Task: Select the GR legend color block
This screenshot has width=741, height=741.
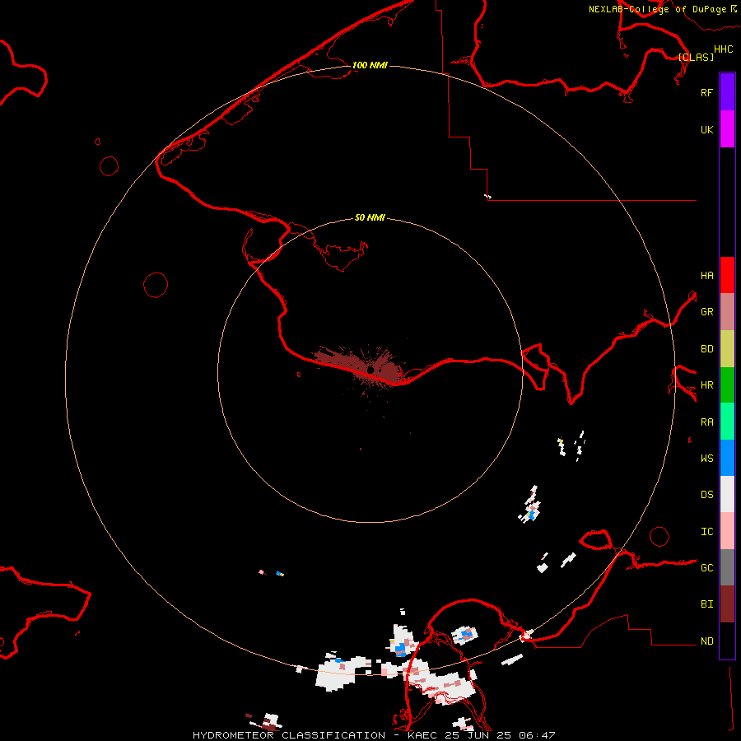Action: 727,312
